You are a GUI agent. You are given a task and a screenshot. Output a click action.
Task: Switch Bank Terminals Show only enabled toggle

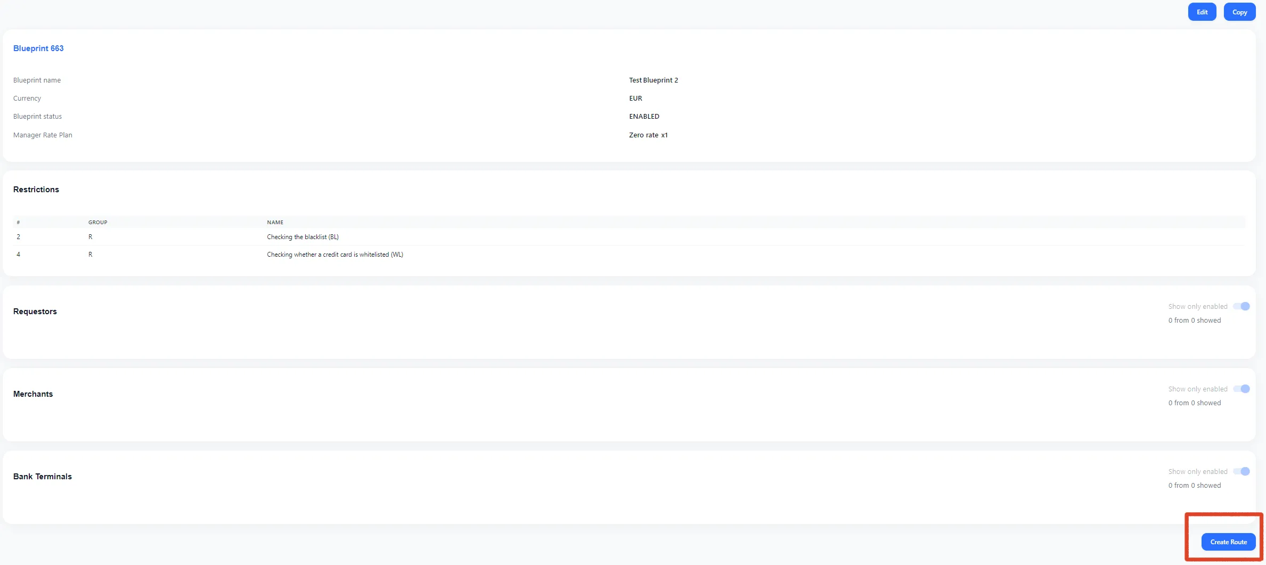tap(1241, 471)
